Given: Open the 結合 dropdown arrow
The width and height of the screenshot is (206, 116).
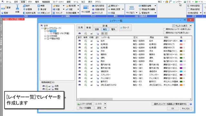Looking at the screenshot, I should pos(64,6).
